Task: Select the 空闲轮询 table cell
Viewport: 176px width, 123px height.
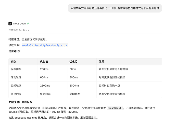Action: [x=23, y=86]
